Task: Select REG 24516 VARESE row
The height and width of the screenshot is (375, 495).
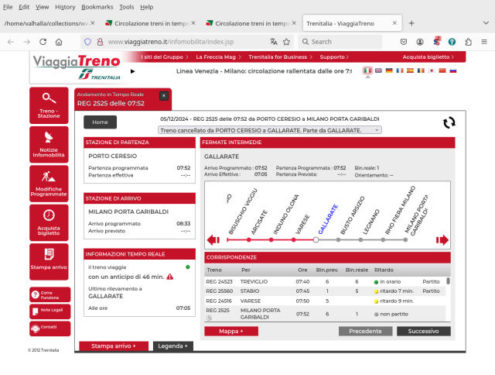Action: (x=325, y=301)
